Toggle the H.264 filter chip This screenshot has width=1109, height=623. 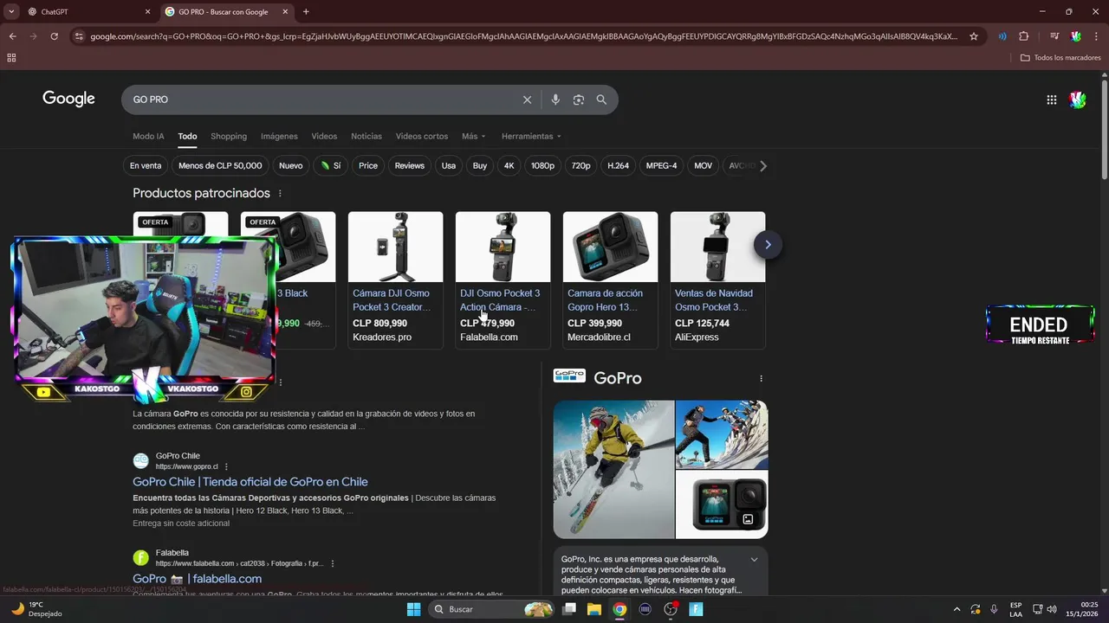tap(619, 165)
